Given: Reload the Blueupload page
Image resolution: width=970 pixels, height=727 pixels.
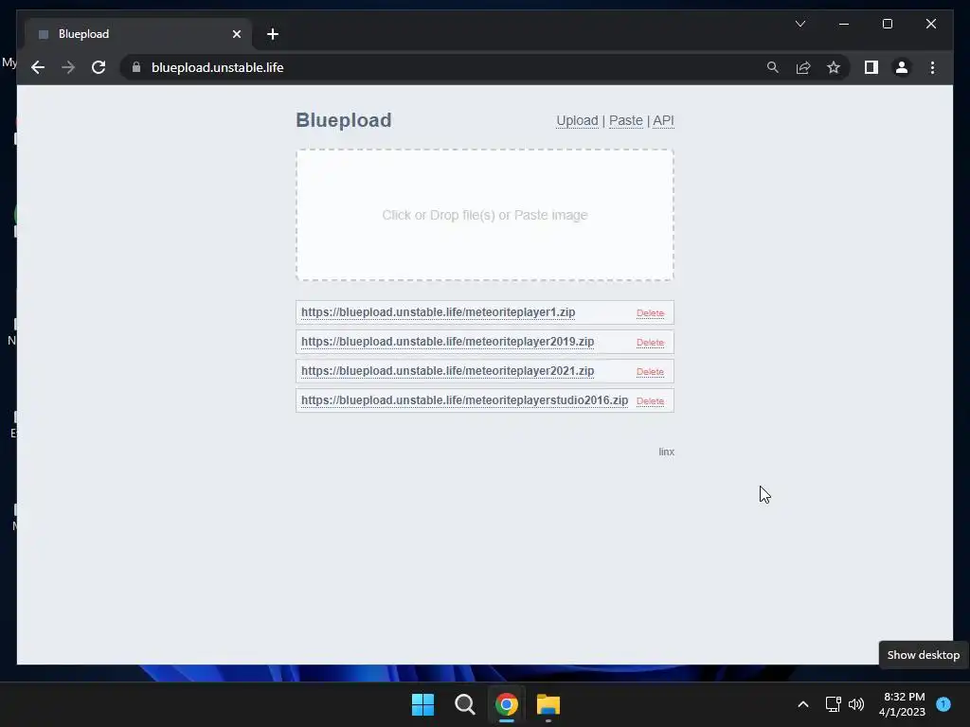Looking at the screenshot, I should [x=99, y=67].
